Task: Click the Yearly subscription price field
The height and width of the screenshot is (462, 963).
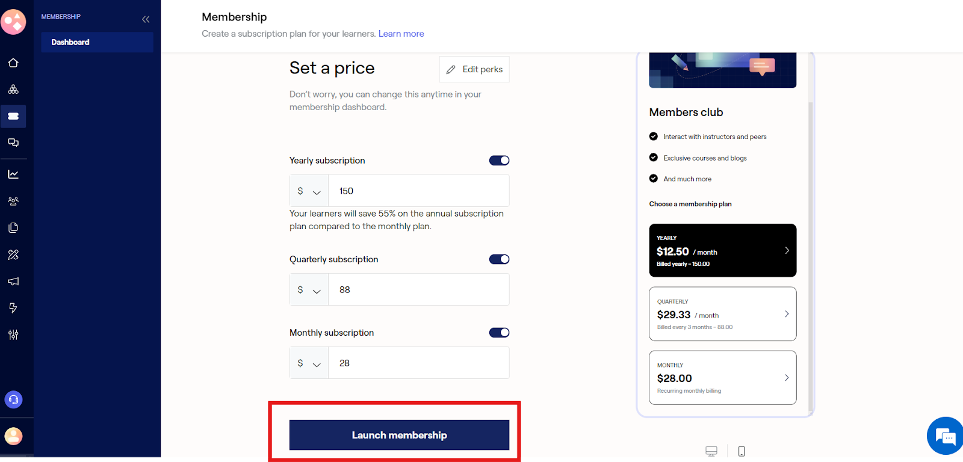Action: point(418,191)
